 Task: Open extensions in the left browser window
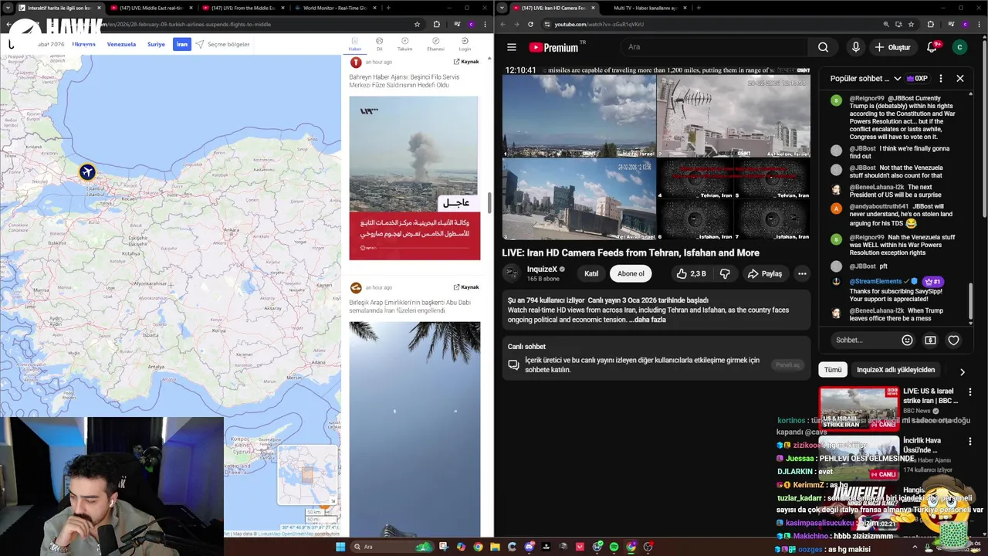(436, 24)
